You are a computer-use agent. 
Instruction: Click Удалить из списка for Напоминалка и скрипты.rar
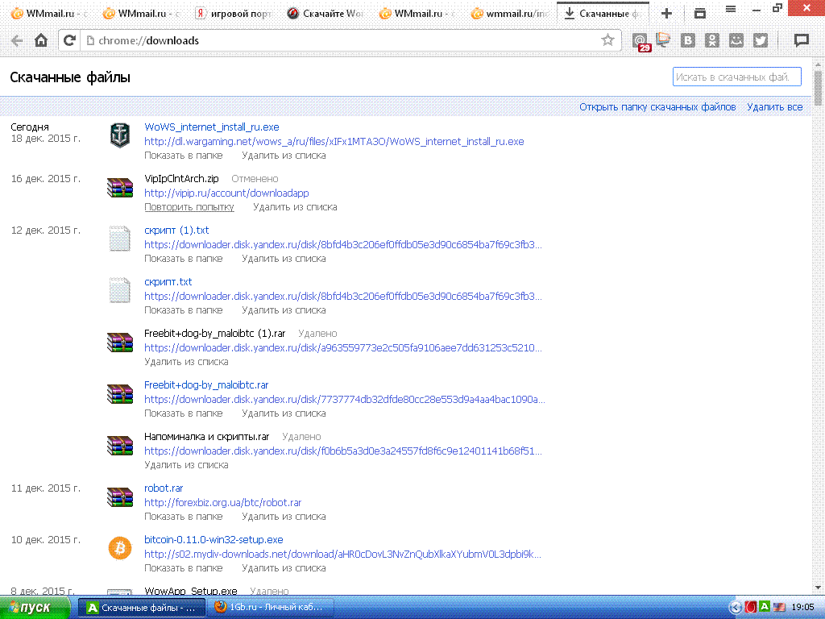[186, 465]
